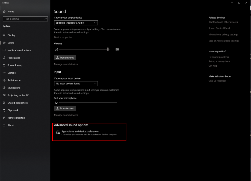The image size is (251, 181).
Task: Minimize the Settings window
Action: [232, 3]
